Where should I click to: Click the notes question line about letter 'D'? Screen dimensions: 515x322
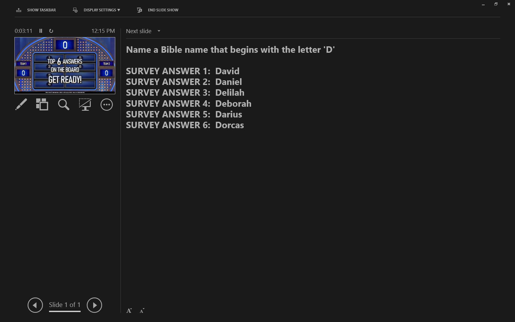pyautogui.click(x=230, y=50)
